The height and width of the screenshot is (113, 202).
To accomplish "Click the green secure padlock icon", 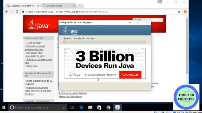I will (x=23, y=12).
